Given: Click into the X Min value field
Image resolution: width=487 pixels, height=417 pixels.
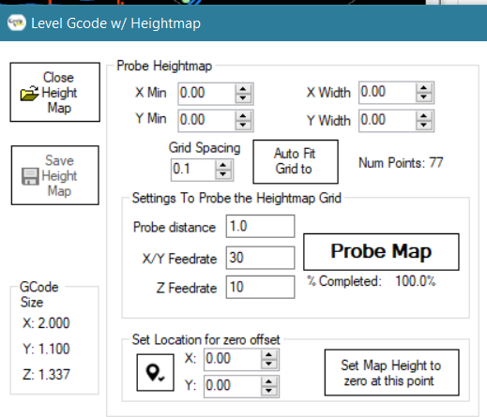Looking at the screenshot, I should 206,94.
